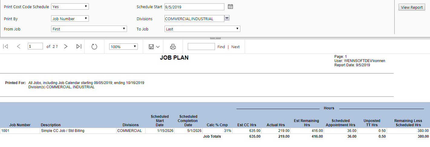Click the Next search link
430x147 pixels.
pyautogui.click(x=235, y=47)
